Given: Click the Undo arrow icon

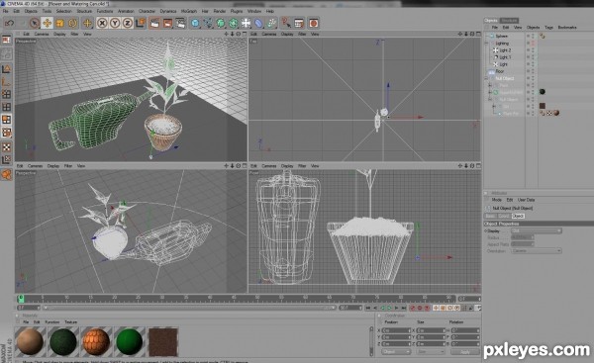Looking at the screenshot, I should [x=9, y=23].
